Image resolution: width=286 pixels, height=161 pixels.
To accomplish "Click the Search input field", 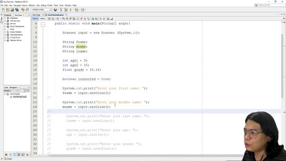I will [x=271, y=5].
